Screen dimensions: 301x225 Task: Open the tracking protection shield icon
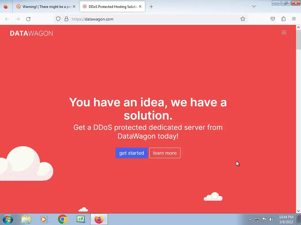coord(58,19)
